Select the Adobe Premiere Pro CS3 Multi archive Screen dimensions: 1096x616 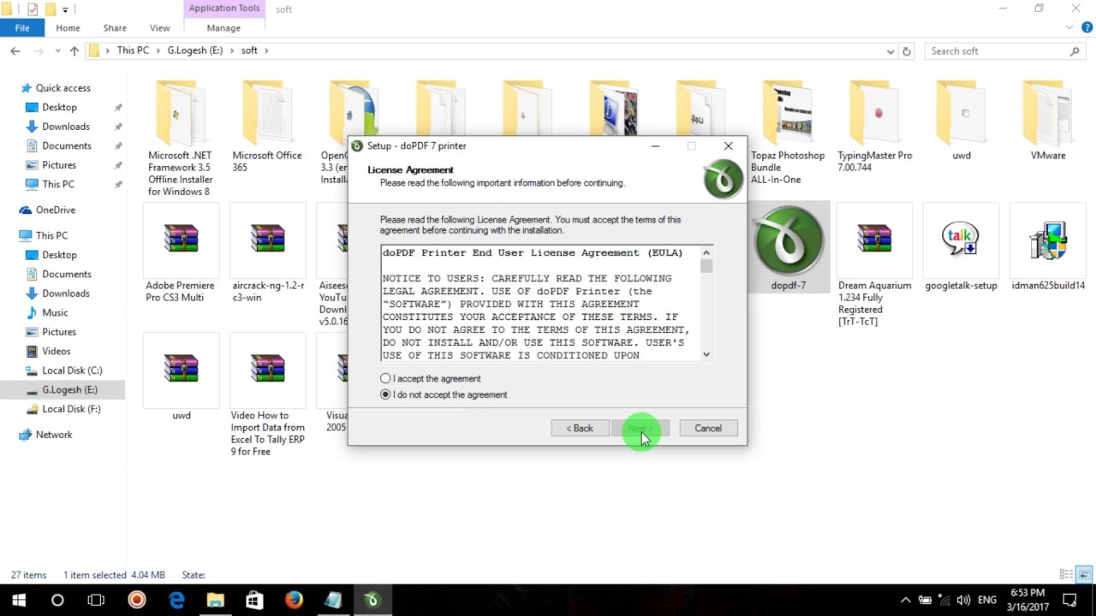pos(181,240)
